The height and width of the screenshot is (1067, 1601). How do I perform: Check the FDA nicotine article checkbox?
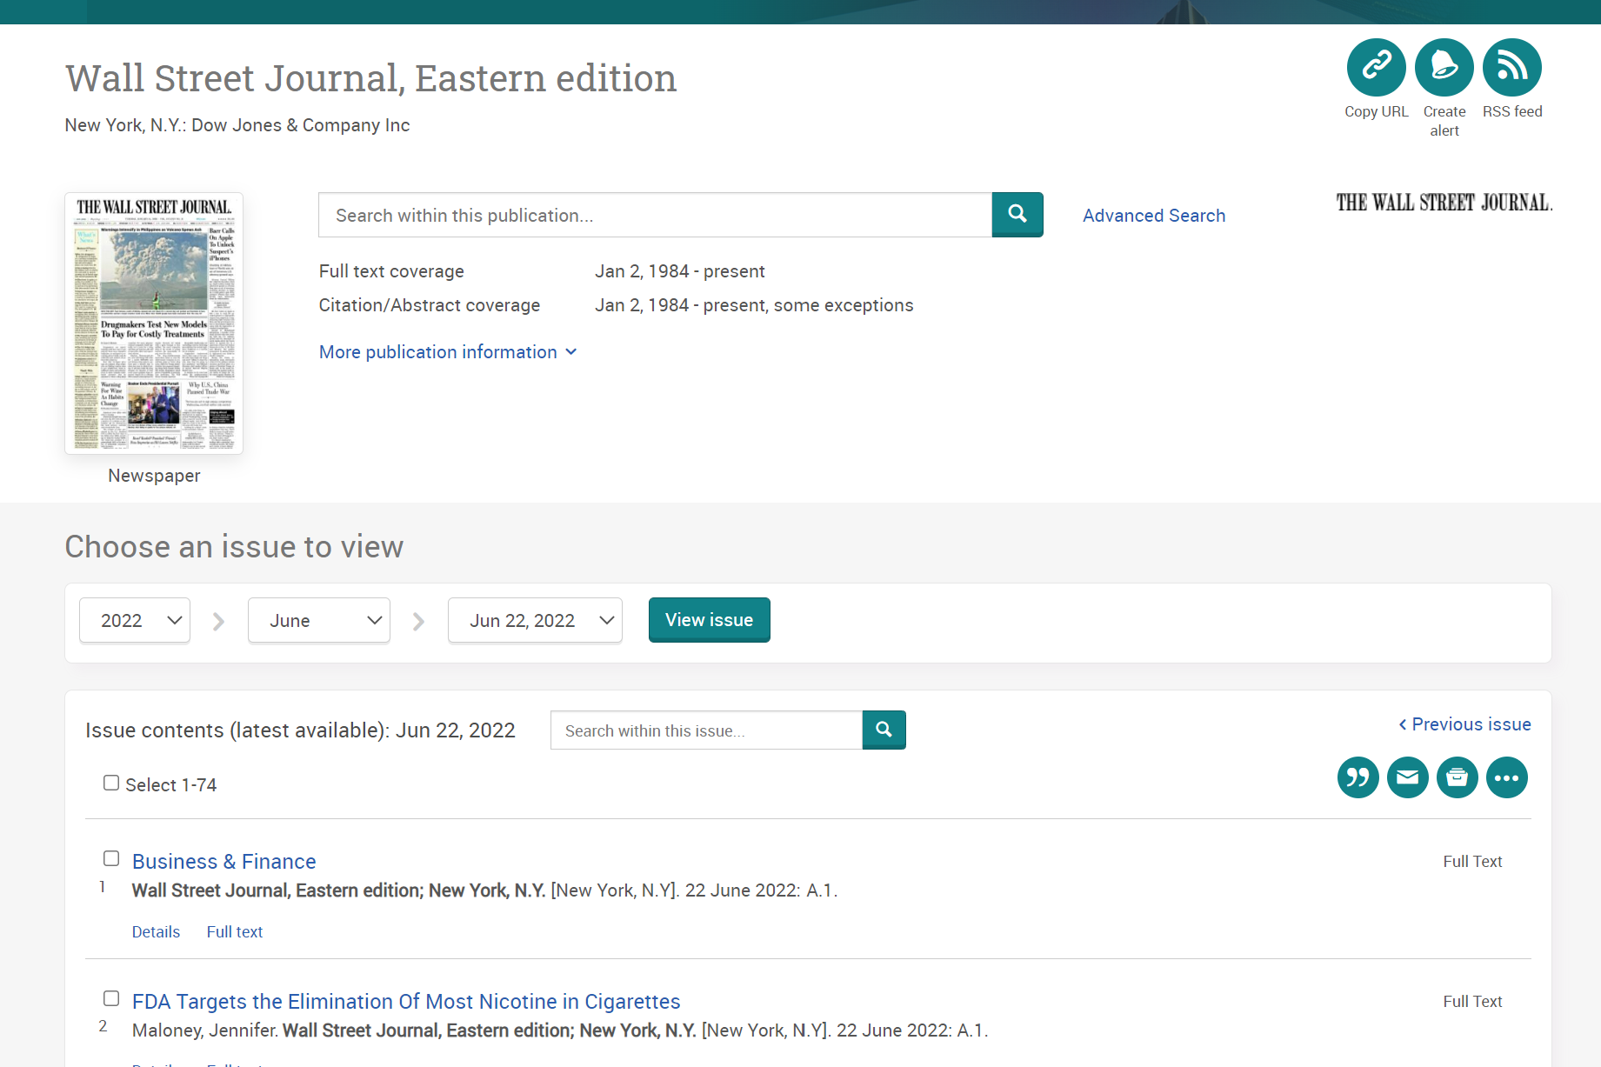point(111,998)
